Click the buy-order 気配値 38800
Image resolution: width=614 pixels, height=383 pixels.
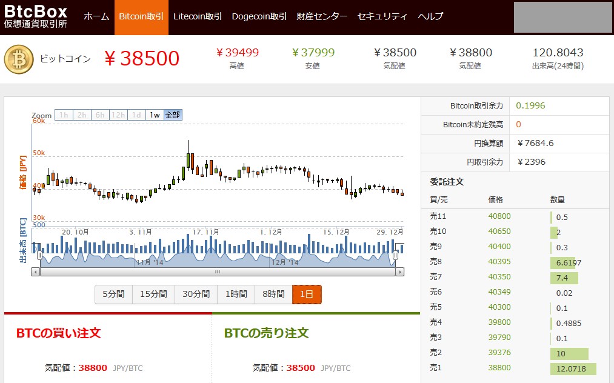(x=93, y=368)
